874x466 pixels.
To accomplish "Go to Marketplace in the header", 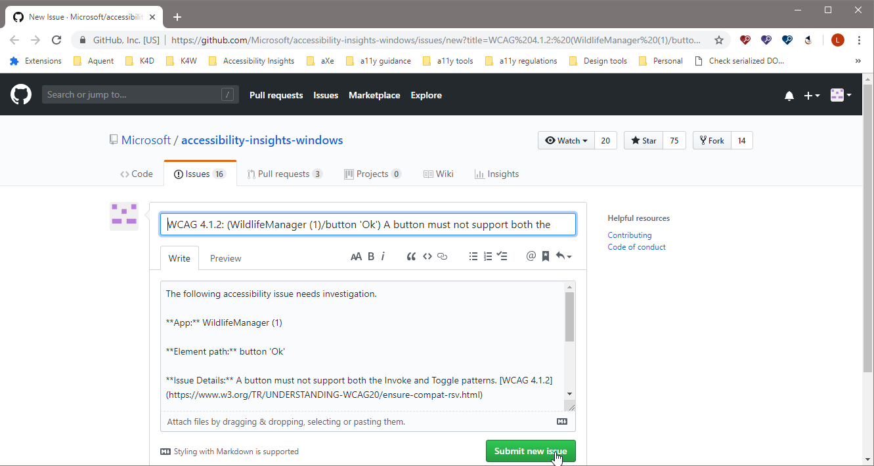I will (374, 95).
